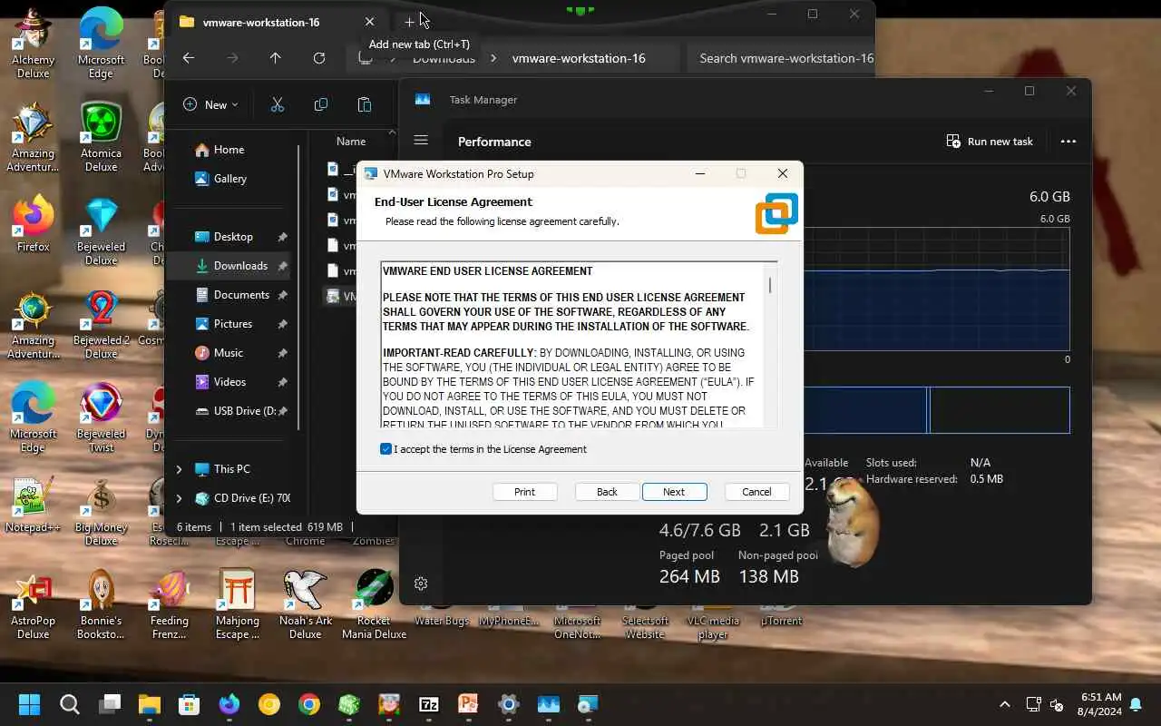The image size is (1161, 726).
Task: Open the Firefox desktop shortcut
Action: coord(33,224)
